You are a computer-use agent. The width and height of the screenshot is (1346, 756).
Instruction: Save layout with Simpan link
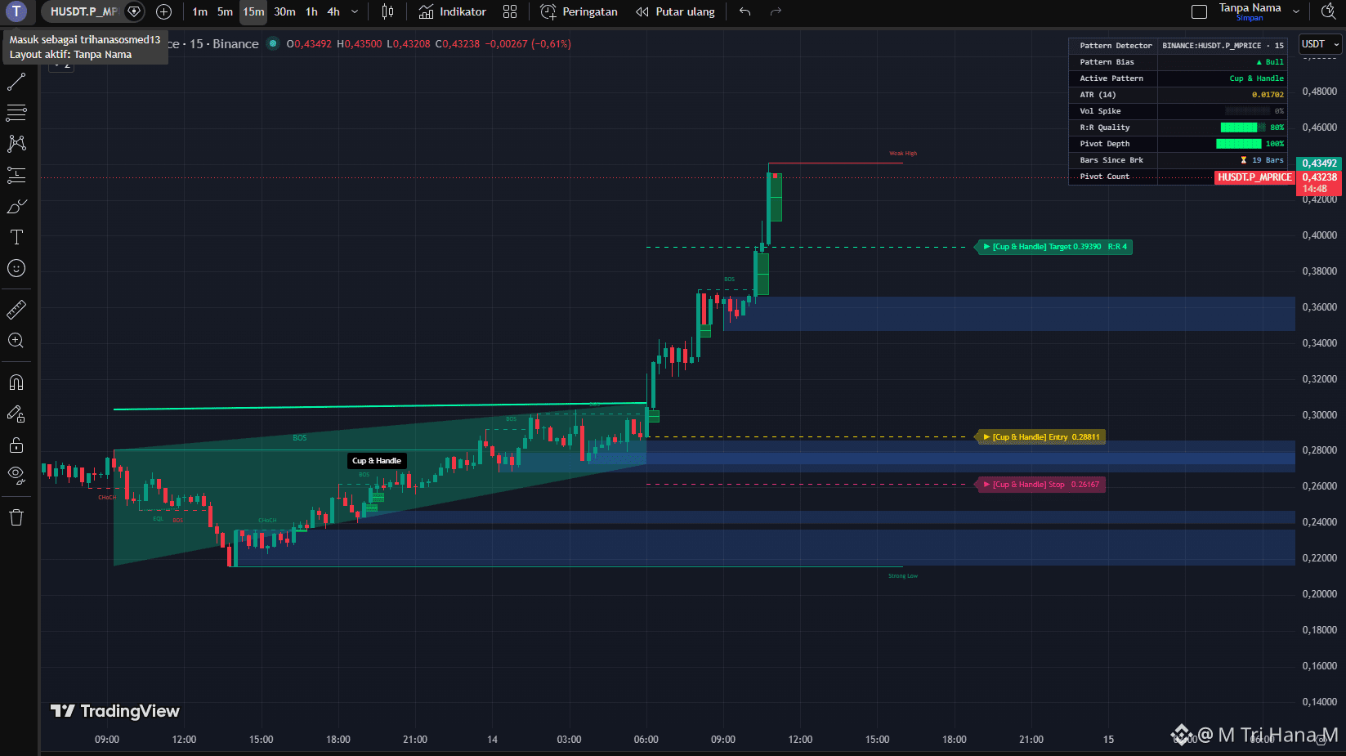[x=1250, y=18]
